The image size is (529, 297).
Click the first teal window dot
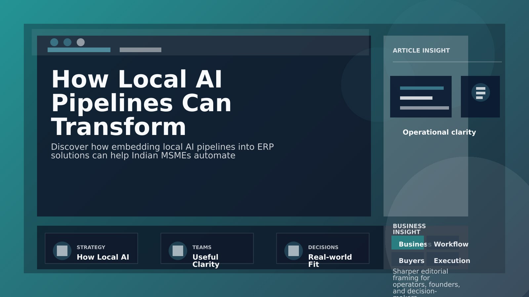[54, 42]
